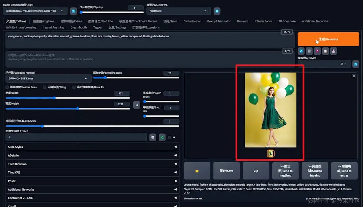Click the orange Generate button

tap(328, 39)
